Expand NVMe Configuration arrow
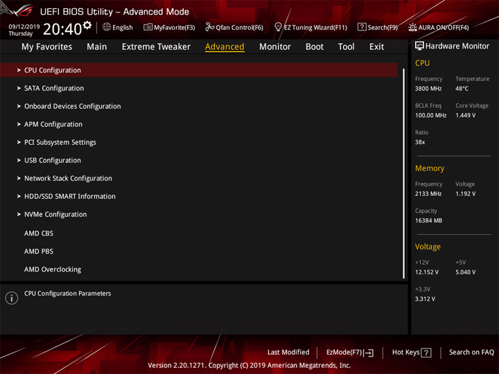 pyautogui.click(x=19, y=214)
